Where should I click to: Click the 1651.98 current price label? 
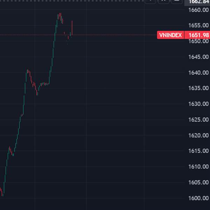point(199,35)
